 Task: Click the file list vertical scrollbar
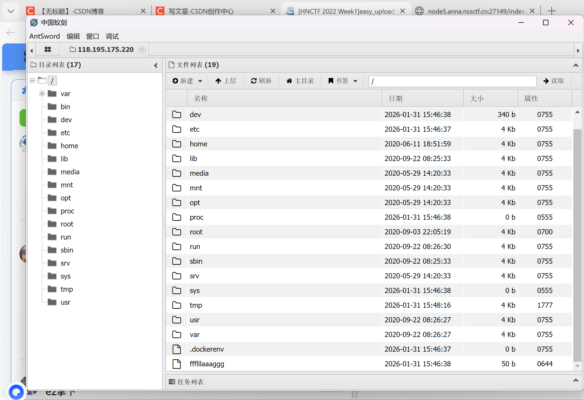pyautogui.click(x=577, y=244)
